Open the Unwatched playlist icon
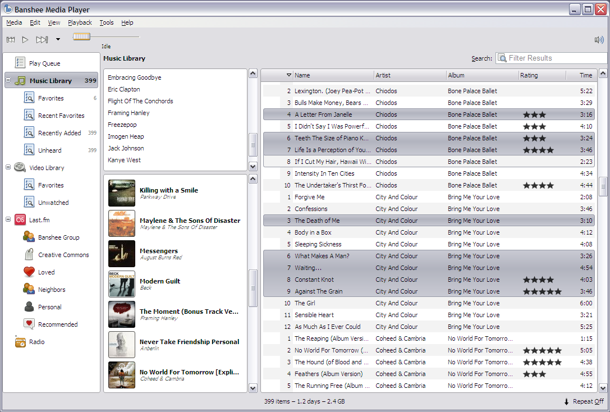 click(29, 202)
